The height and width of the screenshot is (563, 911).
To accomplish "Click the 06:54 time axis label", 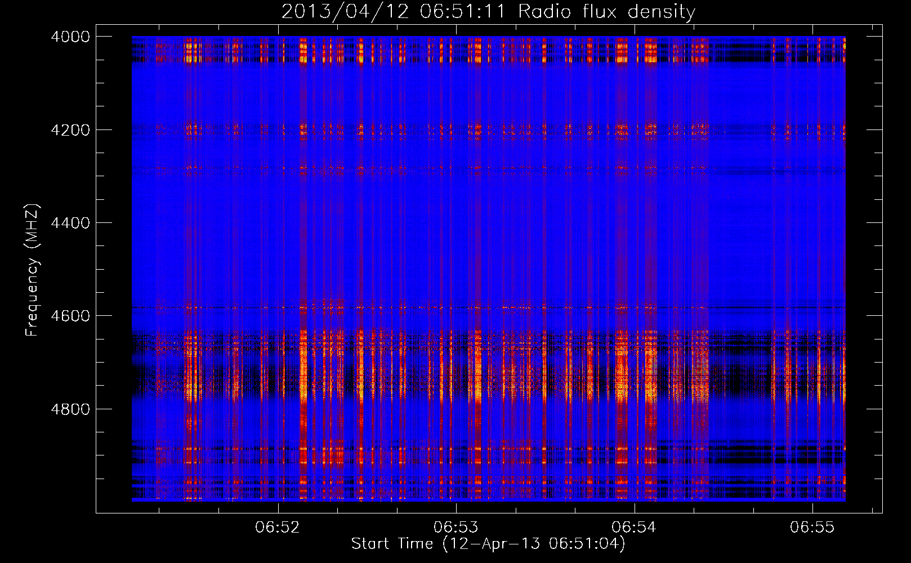I will click(x=634, y=528).
